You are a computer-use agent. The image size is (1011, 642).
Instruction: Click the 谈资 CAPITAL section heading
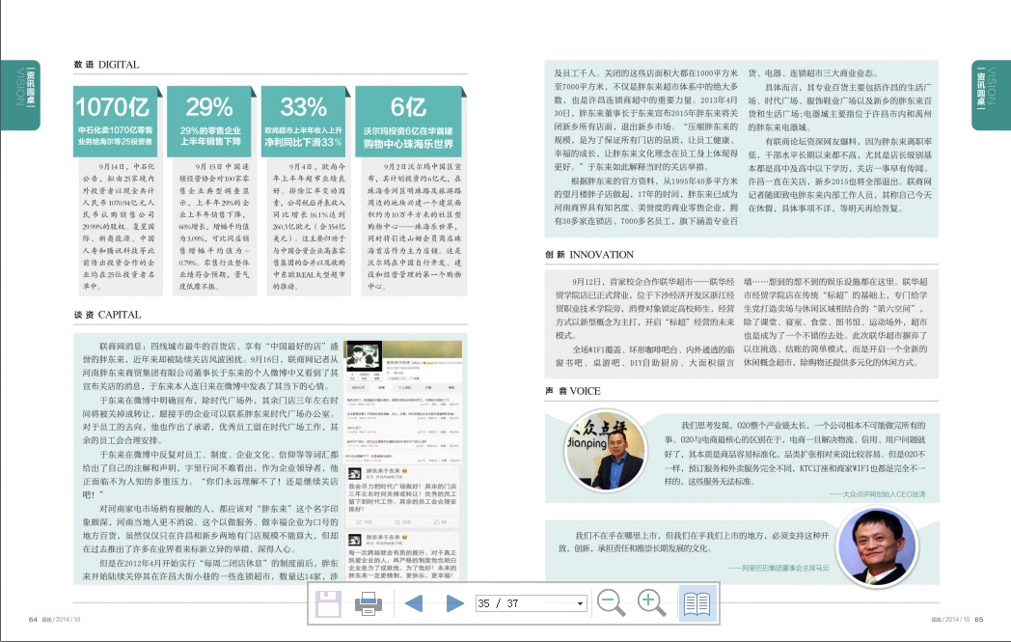pos(107,315)
